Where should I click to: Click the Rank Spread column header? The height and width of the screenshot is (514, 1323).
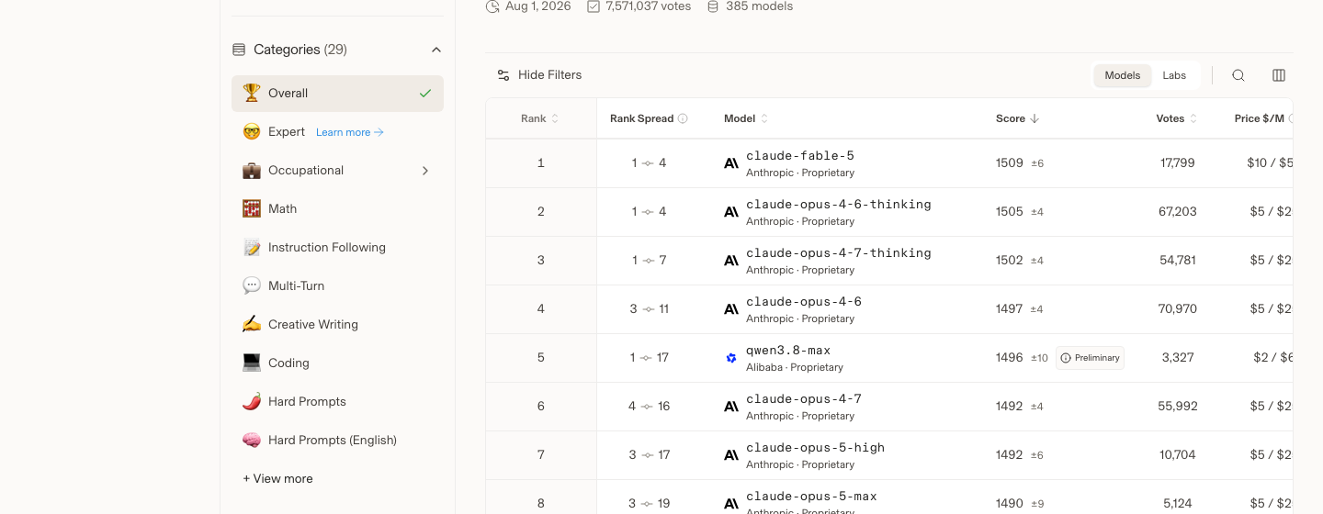pos(649,118)
